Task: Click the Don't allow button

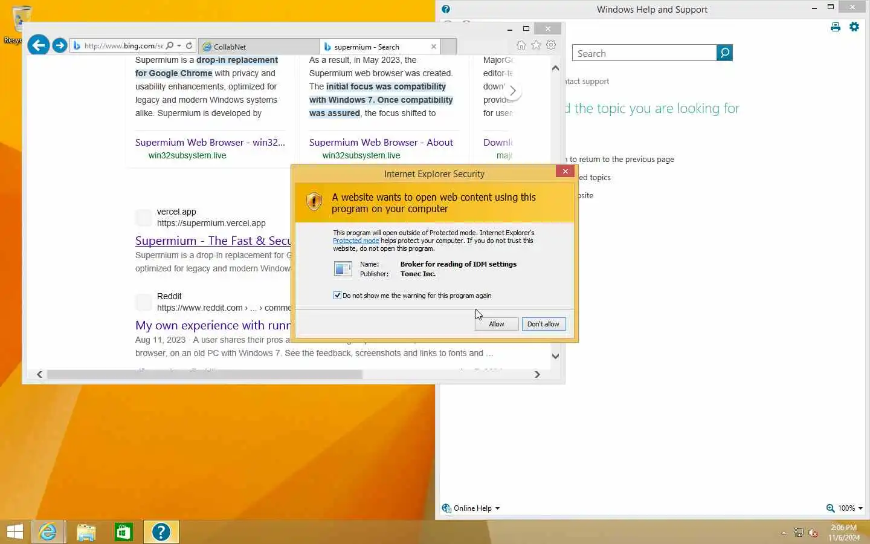Action: pos(543,324)
